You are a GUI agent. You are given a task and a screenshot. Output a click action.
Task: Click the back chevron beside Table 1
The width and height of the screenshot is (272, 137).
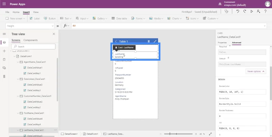coord(116,41)
